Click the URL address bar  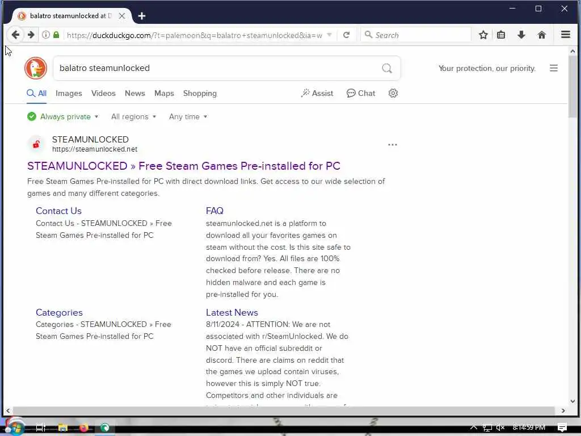(x=194, y=35)
